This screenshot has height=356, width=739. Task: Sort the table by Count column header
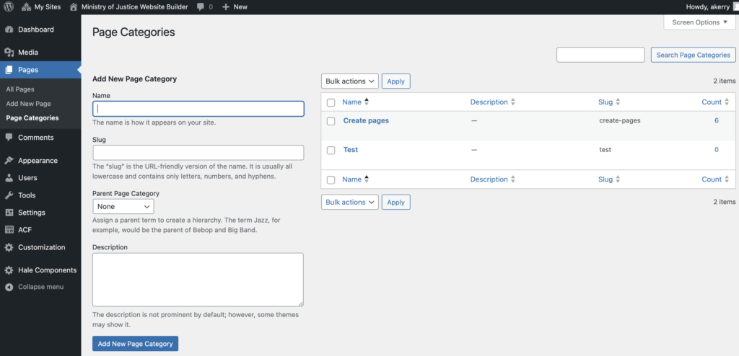712,102
